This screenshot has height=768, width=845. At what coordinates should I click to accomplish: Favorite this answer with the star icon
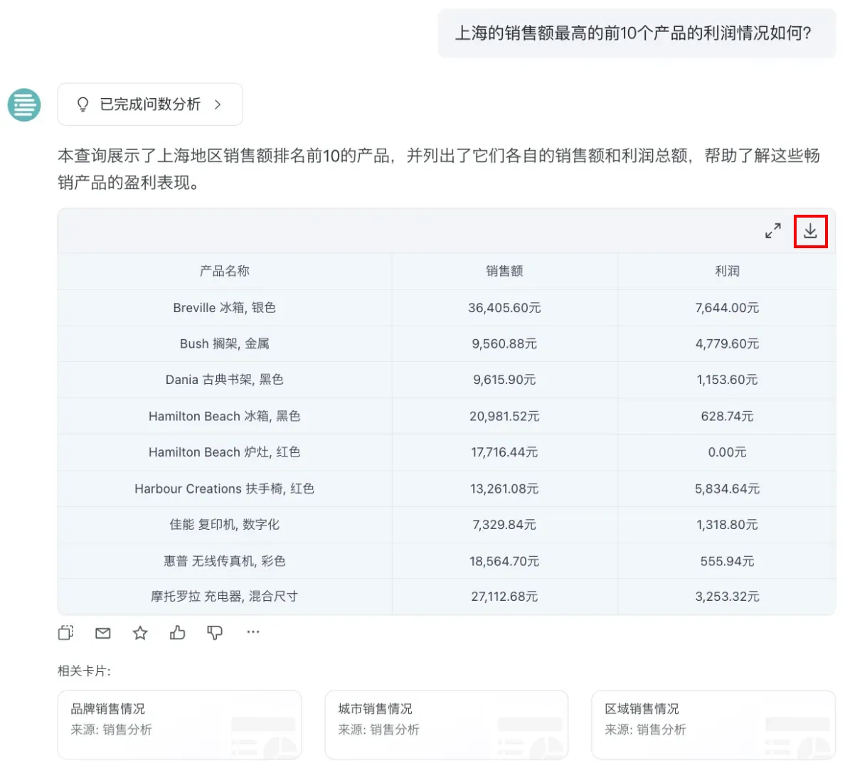[x=140, y=632]
